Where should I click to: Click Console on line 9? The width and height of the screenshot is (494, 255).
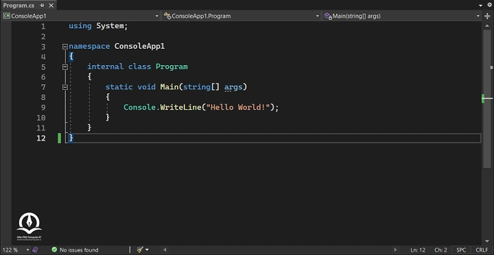point(139,108)
